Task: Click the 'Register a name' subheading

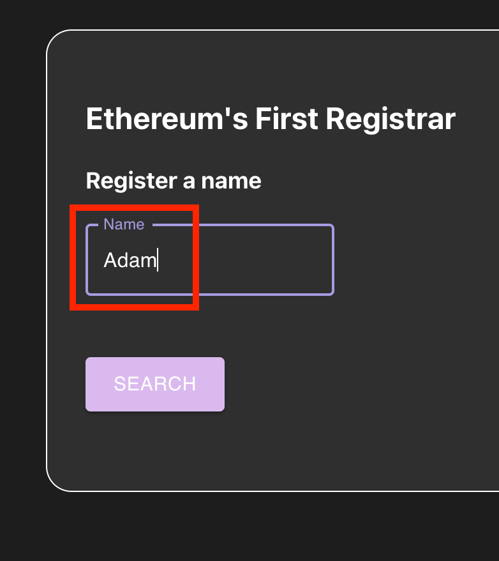Action: (174, 181)
